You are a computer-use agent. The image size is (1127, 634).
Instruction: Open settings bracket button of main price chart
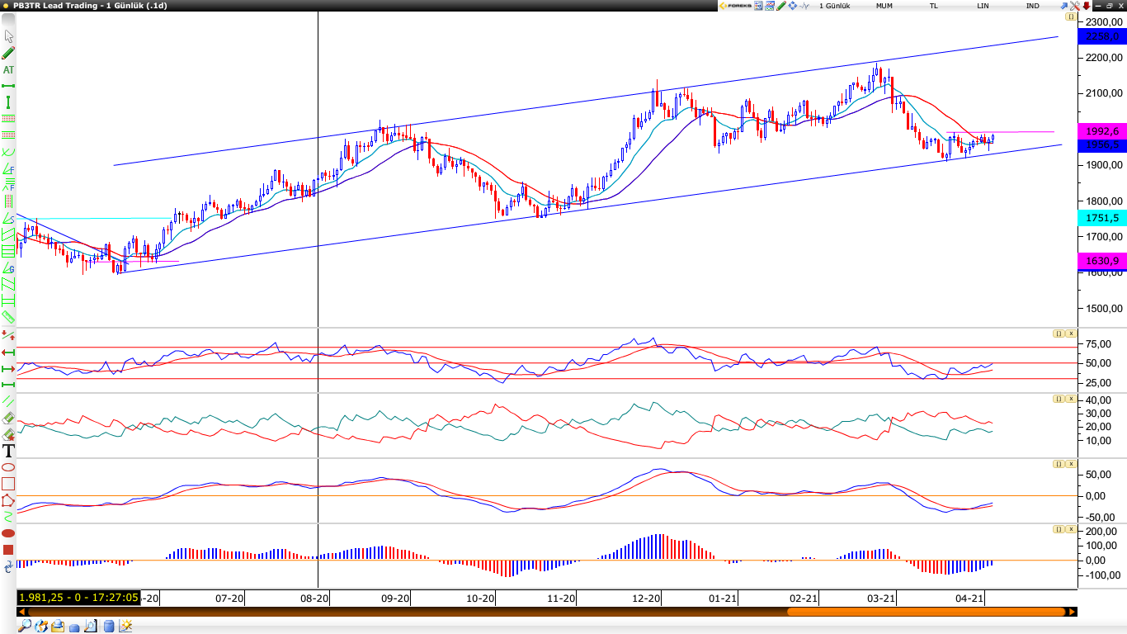1070,17
